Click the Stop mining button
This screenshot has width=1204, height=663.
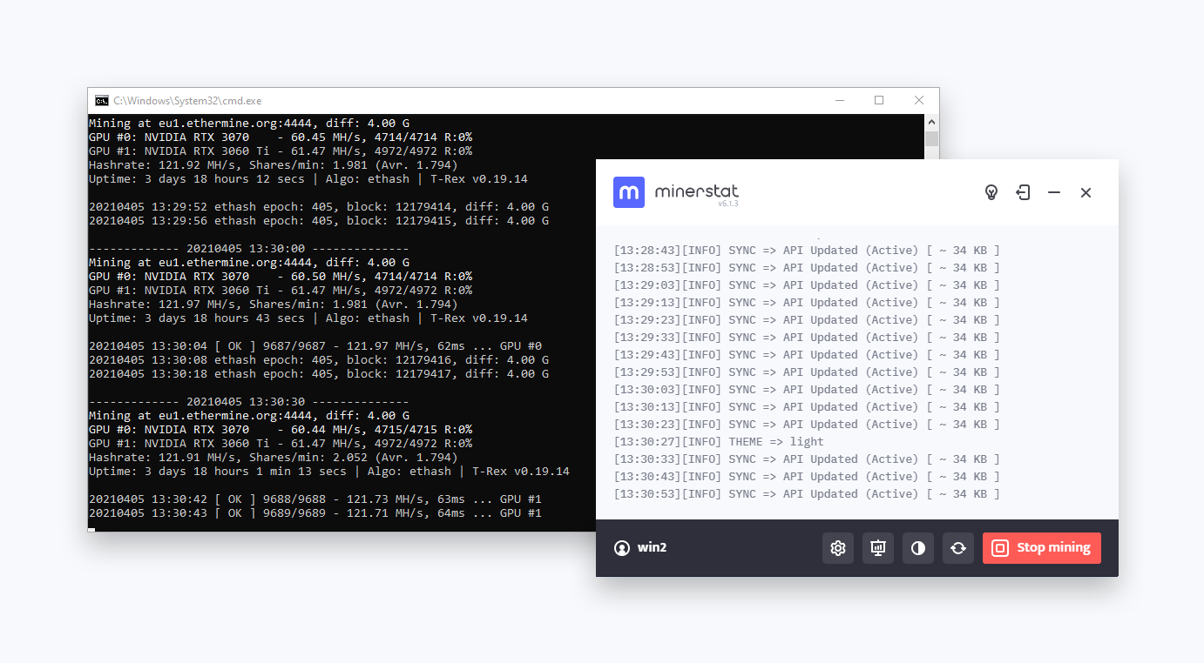1042,548
